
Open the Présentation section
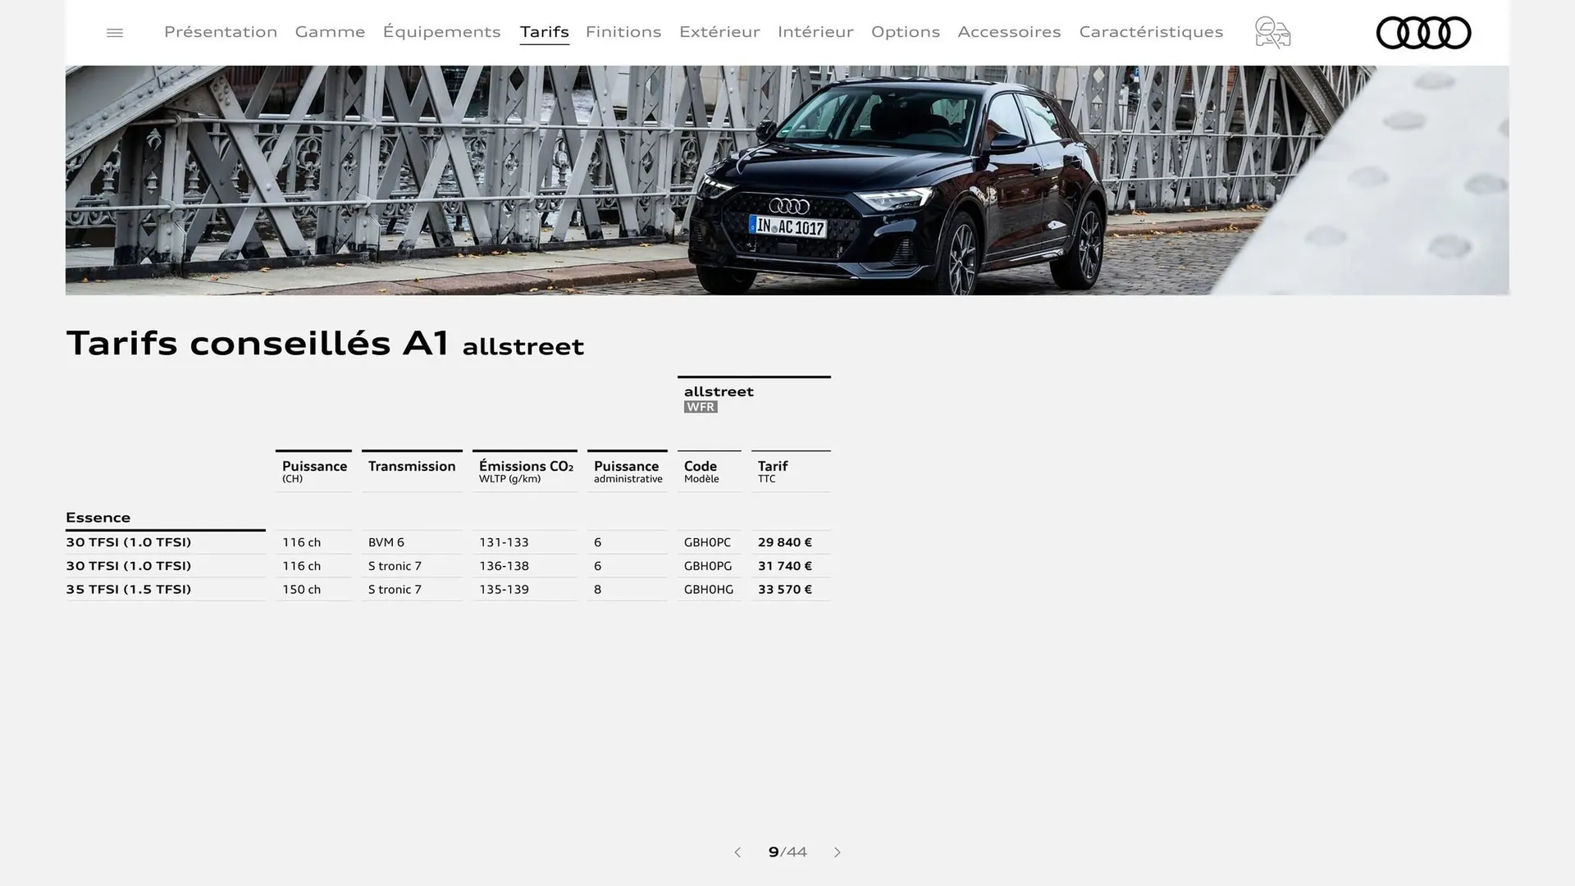(x=220, y=32)
